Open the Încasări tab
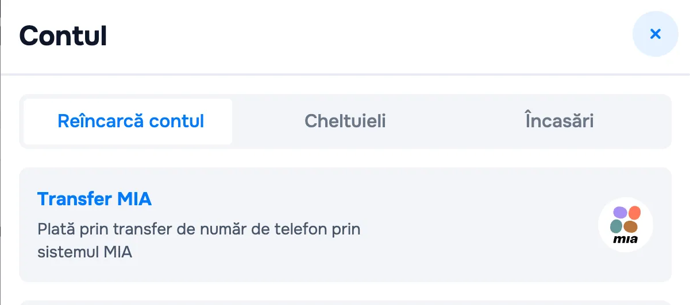This screenshot has height=305, width=690. (559, 122)
